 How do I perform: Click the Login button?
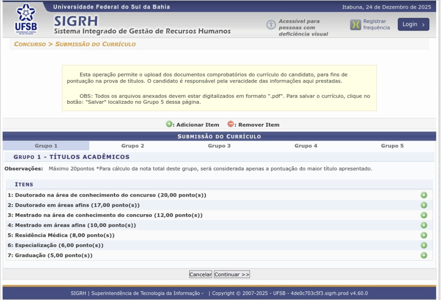[x=413, y=24]
